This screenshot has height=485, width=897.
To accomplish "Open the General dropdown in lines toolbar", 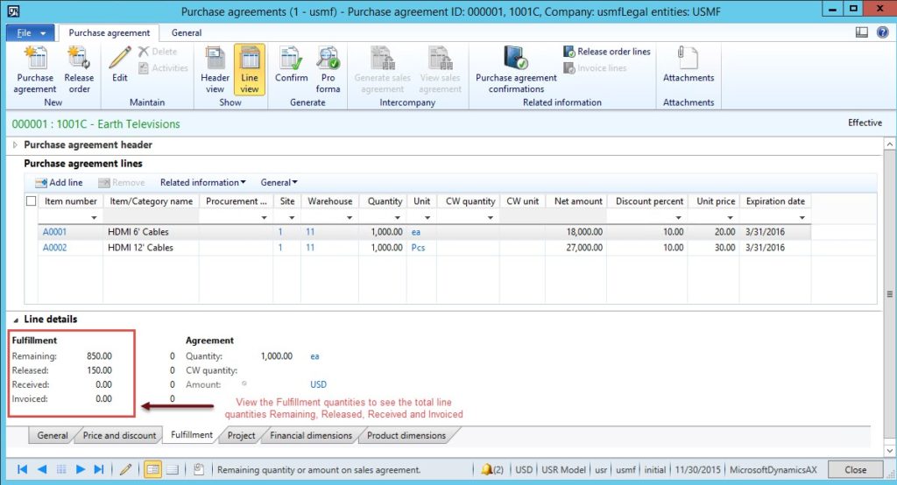I will [x=279, y=182].
